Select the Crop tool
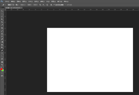This screenshot has height=95, width=139. [2, 22]
